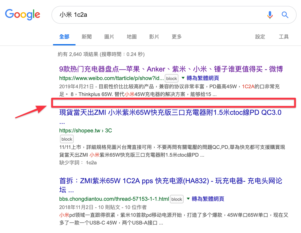This screenshot has width=301, height=233.
Task: Click the weibo.com result URL
Action: pos(111,78)
